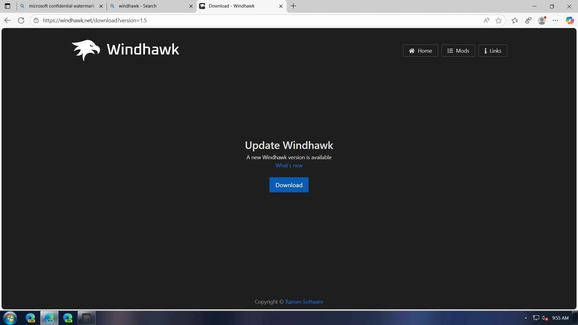578x325 pixels.
Task: Click the blue Download button
Action: tap(289, 185)
